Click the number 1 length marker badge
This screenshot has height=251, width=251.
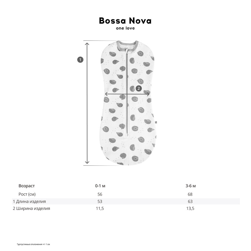[80, 59]
